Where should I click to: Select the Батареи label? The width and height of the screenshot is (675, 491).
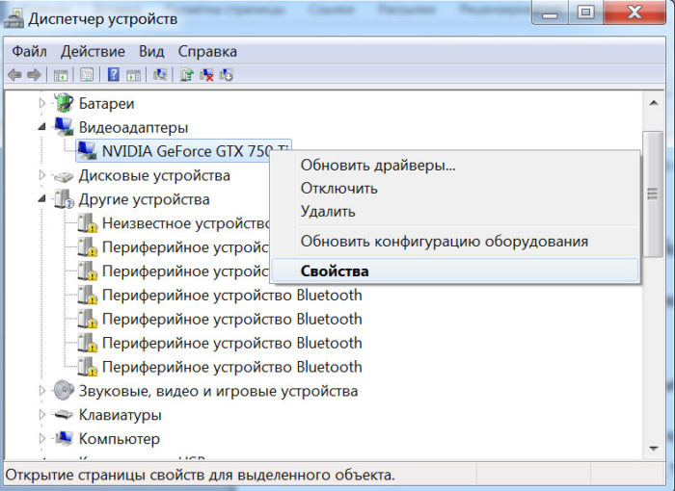(106, 104)
